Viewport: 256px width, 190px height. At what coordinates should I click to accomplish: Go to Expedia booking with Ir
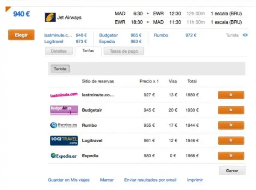click(x=231, y=156)
